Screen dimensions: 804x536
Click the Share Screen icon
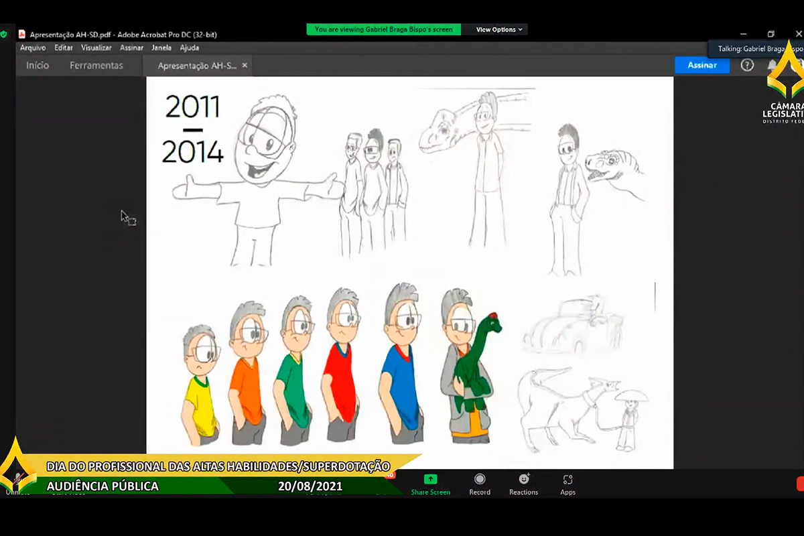(430, 480)
